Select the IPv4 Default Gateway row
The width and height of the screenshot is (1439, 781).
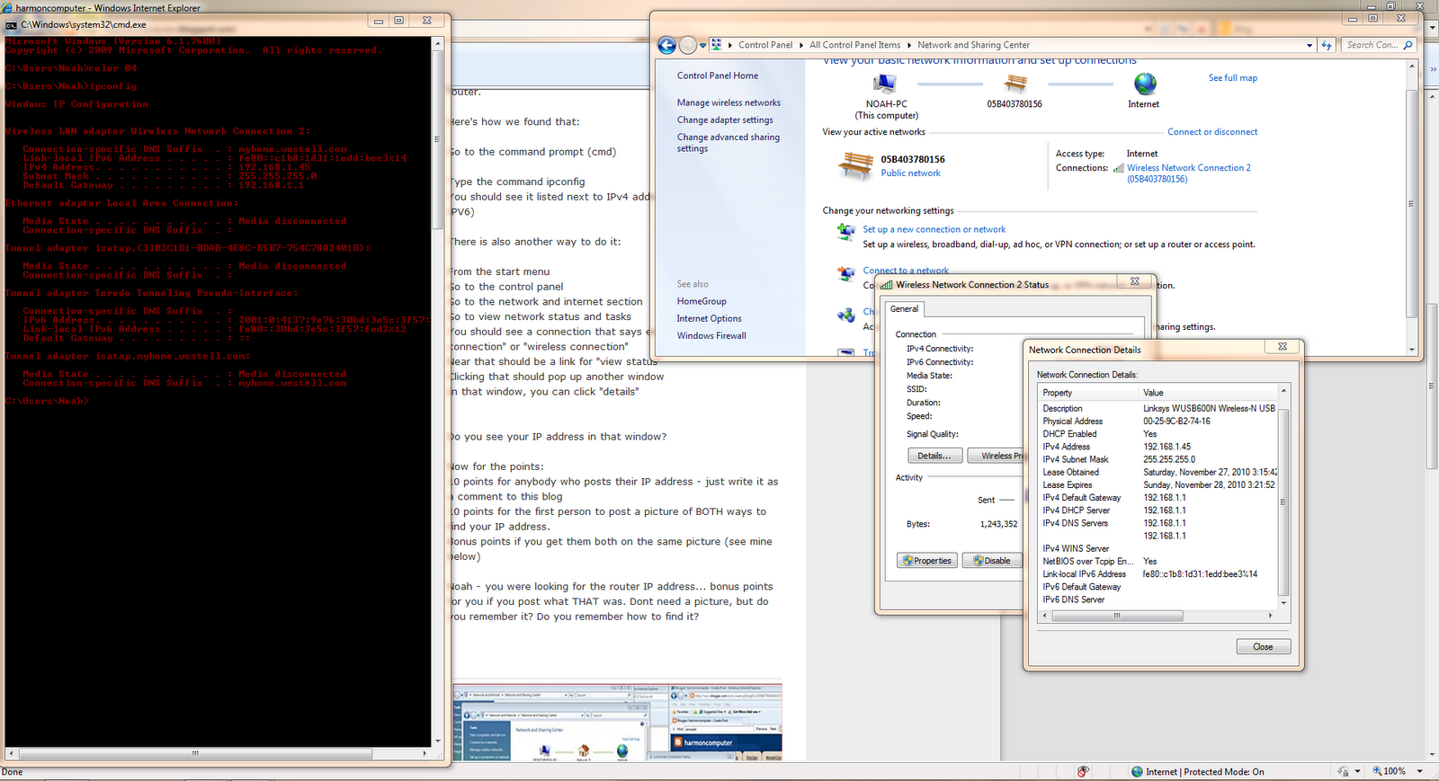(1158, 498)
